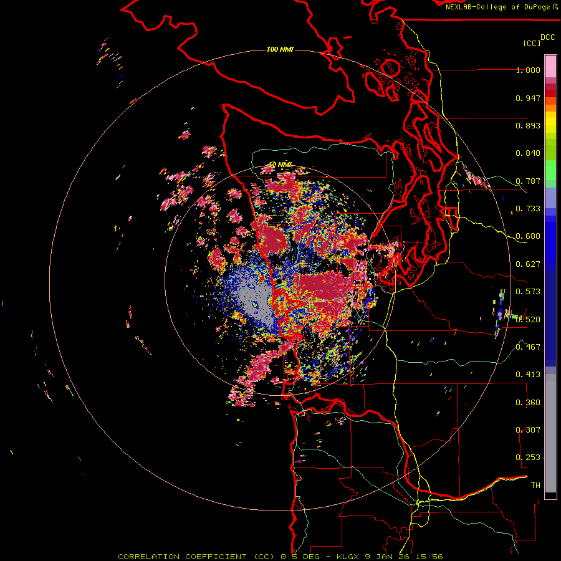The image size is (561, 561).
Task: Pick the light pink top color-bar segment
Action: click(x=550, y=67)
